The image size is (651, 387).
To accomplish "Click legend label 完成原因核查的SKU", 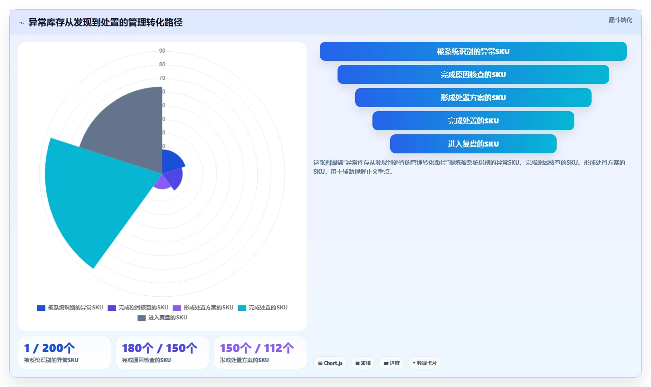I will pos(143,308).
